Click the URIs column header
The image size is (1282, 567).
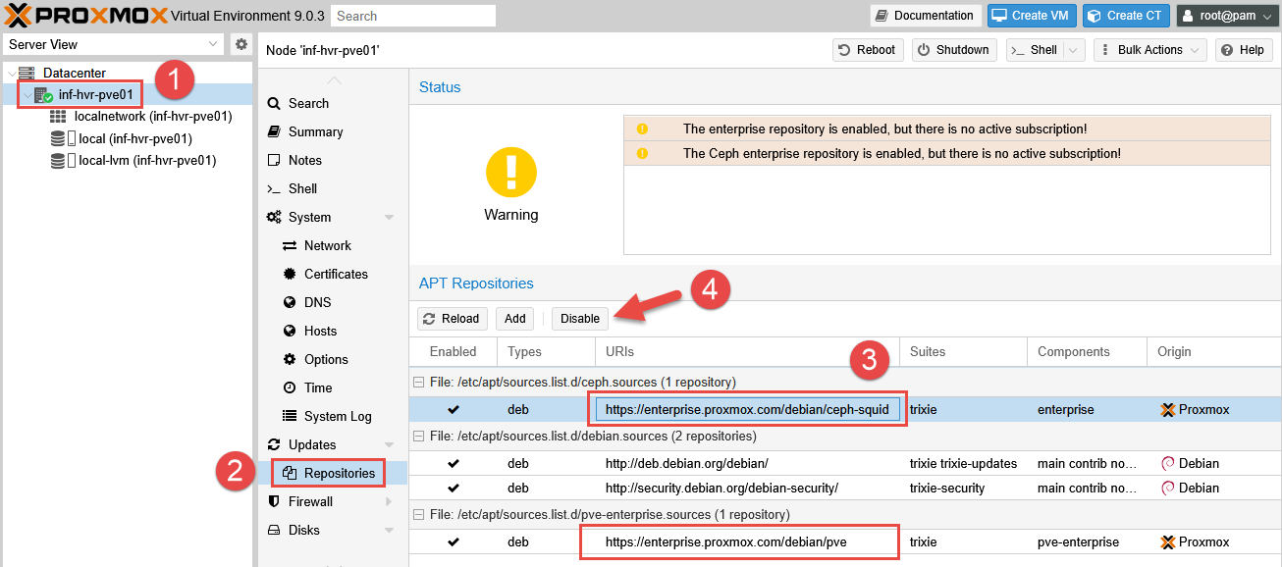click(x=619, y=352)
